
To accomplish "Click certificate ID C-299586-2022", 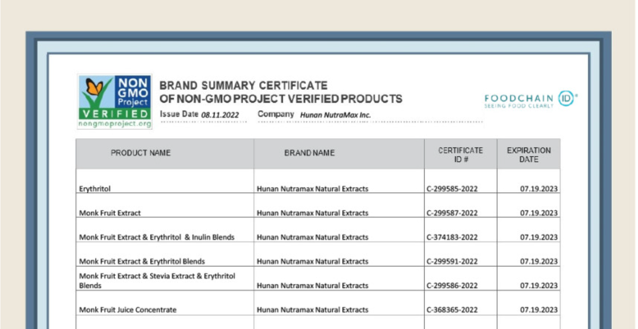I will pyautogui.click(x=452, y=286).
